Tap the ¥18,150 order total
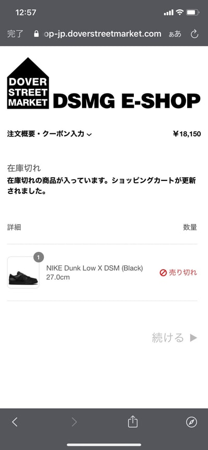Viewport: 208px width, 450px height. pyautogui.click(x=187, y=134)
